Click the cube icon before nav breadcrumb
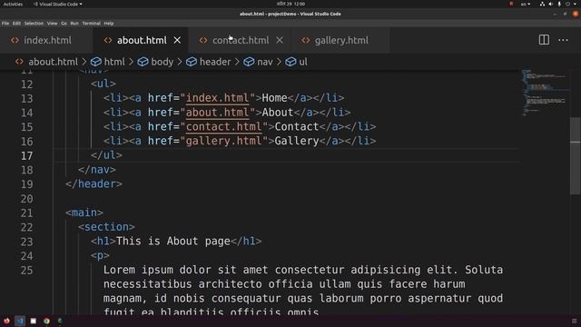This screenshot has height=327, width=581. click(x=249, y=62)
